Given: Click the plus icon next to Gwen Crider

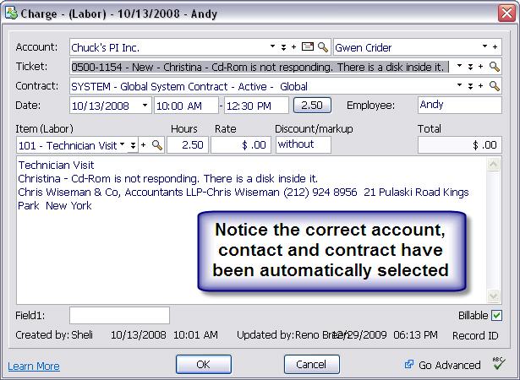Looking at the screenshot, I should (x=495, y=47).
